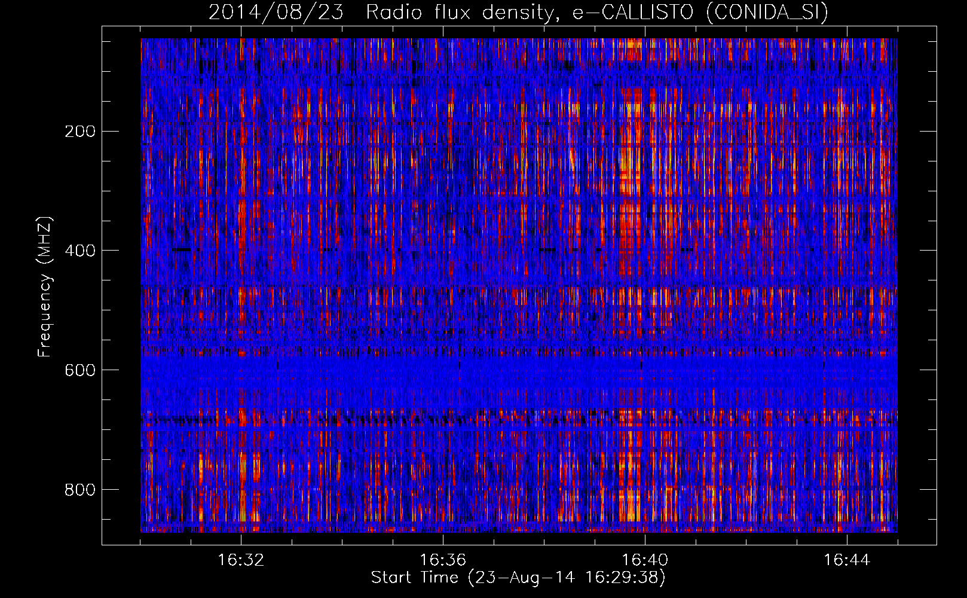967x598 pixels.
Task: Click the 16:32 time tick label
Action: pyautogui.click(x=241, y=560)
